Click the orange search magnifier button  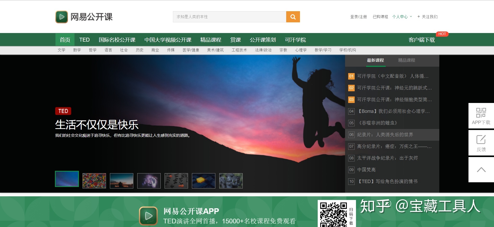[x=293, y=17]
